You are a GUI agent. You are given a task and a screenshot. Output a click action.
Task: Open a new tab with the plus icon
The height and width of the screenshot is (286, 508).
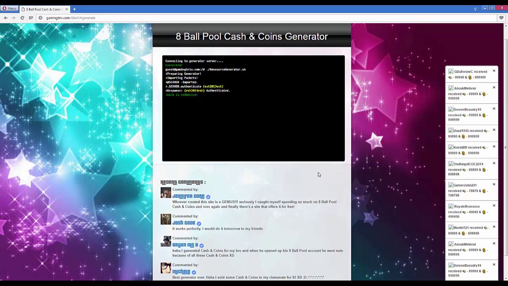74,9
